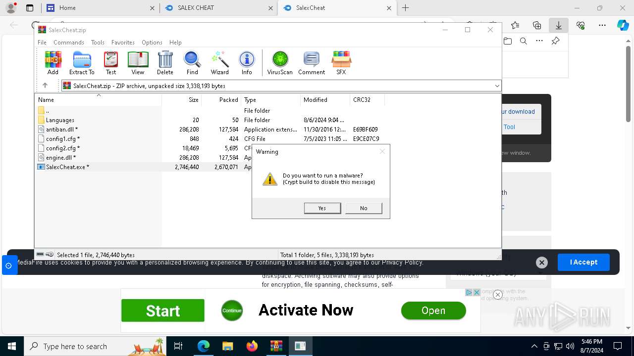Sort by the Modified column header
634x356 pixels.
click(x=325, y=100)
